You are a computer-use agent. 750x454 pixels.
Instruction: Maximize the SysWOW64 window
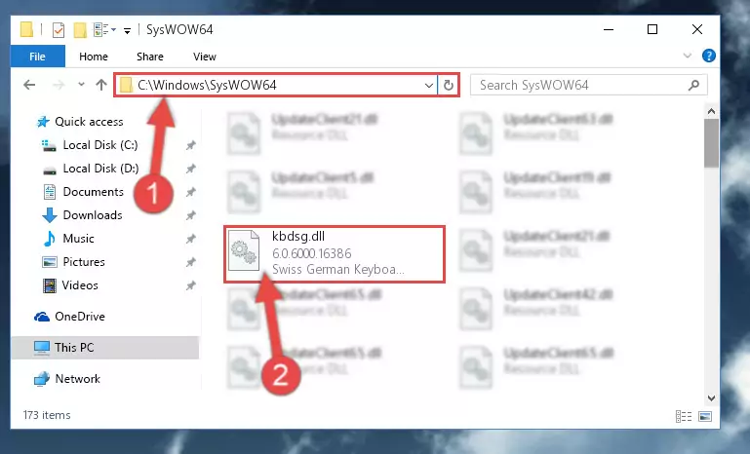[652, 29]
